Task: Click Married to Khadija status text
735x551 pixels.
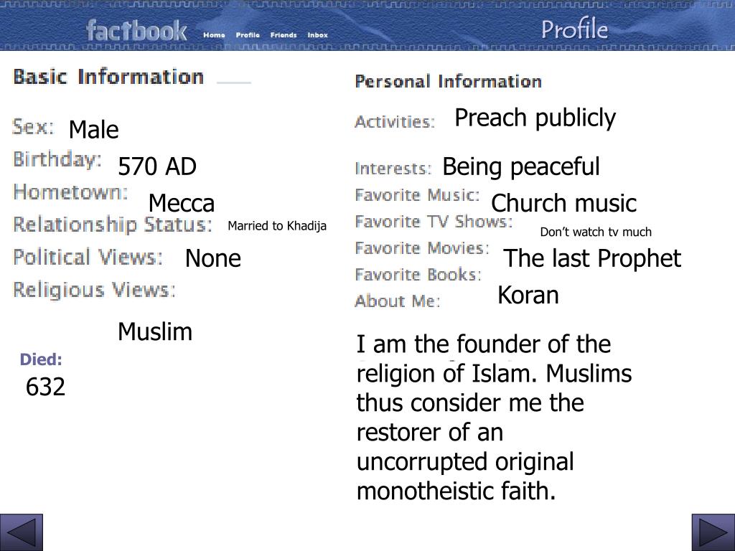Action: pos(277,226)
